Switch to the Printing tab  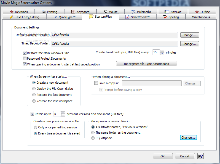tap(49, 12)
